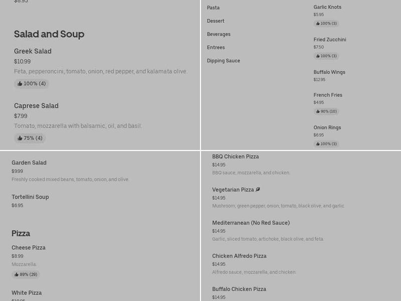Click the thumbs-up rating icon under Caprese Salad
The image size is (401, 301).
[x=20, y=138]
